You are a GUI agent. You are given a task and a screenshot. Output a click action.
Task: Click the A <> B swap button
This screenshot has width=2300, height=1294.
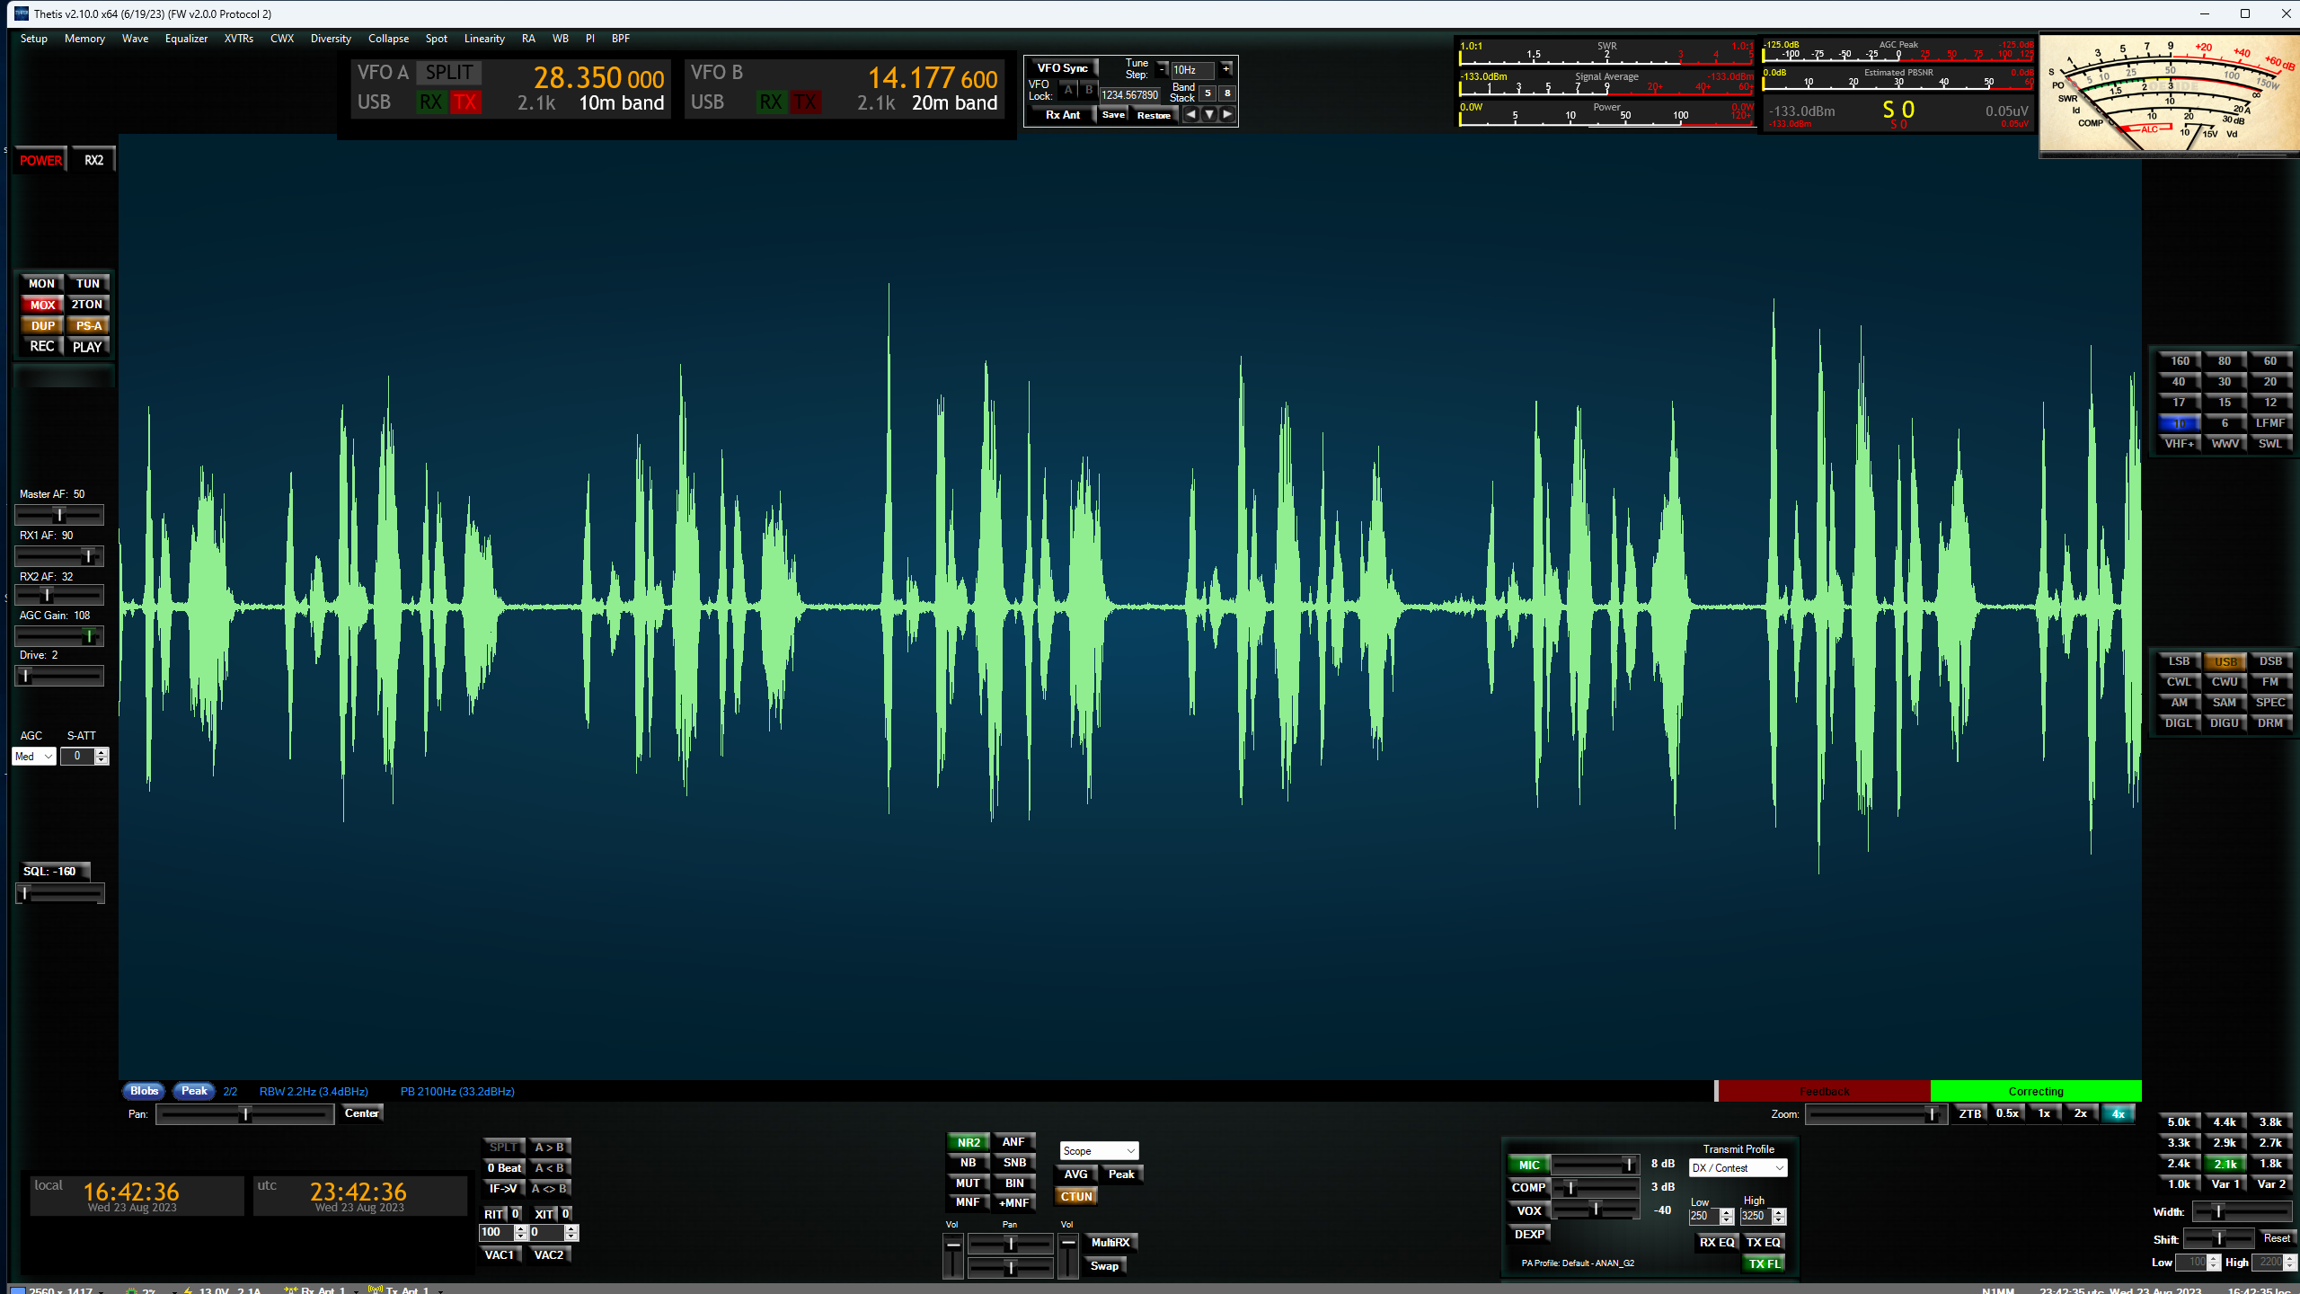point(549,1189)
